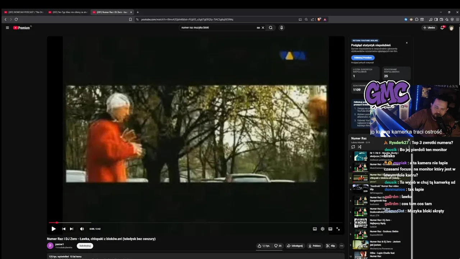The image size is (460, 259).
Task: Click the Pobierz download button
Action: pyautogui.click(x=314, y=246)
